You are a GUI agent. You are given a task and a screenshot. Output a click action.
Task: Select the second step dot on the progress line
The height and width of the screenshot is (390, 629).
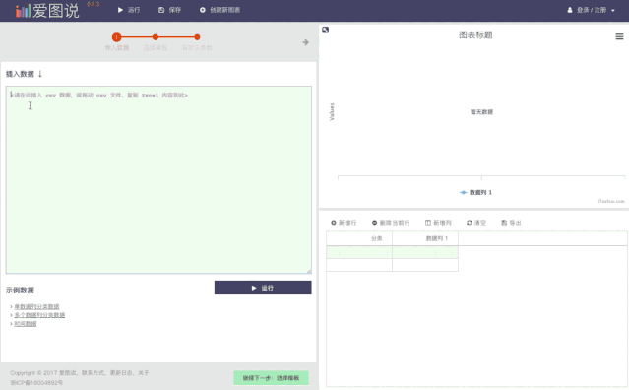pyautogui.click(x=156, y=37)
